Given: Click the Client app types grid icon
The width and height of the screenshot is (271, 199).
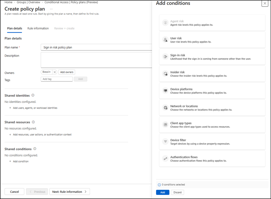Looking at the screenshot, I should click(x=165, y=125).
